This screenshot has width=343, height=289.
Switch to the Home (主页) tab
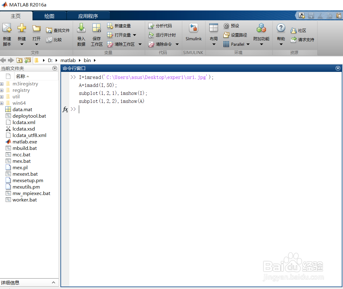pos(16,16)
